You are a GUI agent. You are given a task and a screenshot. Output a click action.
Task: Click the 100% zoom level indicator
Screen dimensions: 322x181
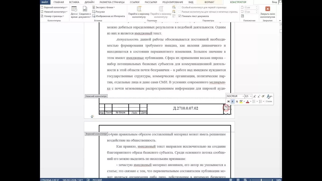point(278,180)
